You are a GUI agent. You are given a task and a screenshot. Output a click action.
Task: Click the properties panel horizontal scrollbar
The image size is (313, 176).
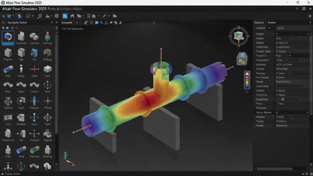pos(275,169)
